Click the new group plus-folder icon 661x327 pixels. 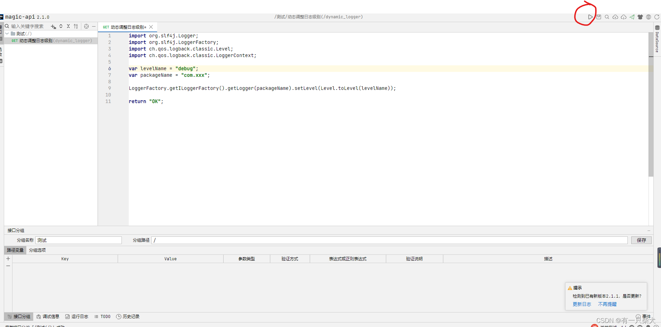(x=53, y=27)
